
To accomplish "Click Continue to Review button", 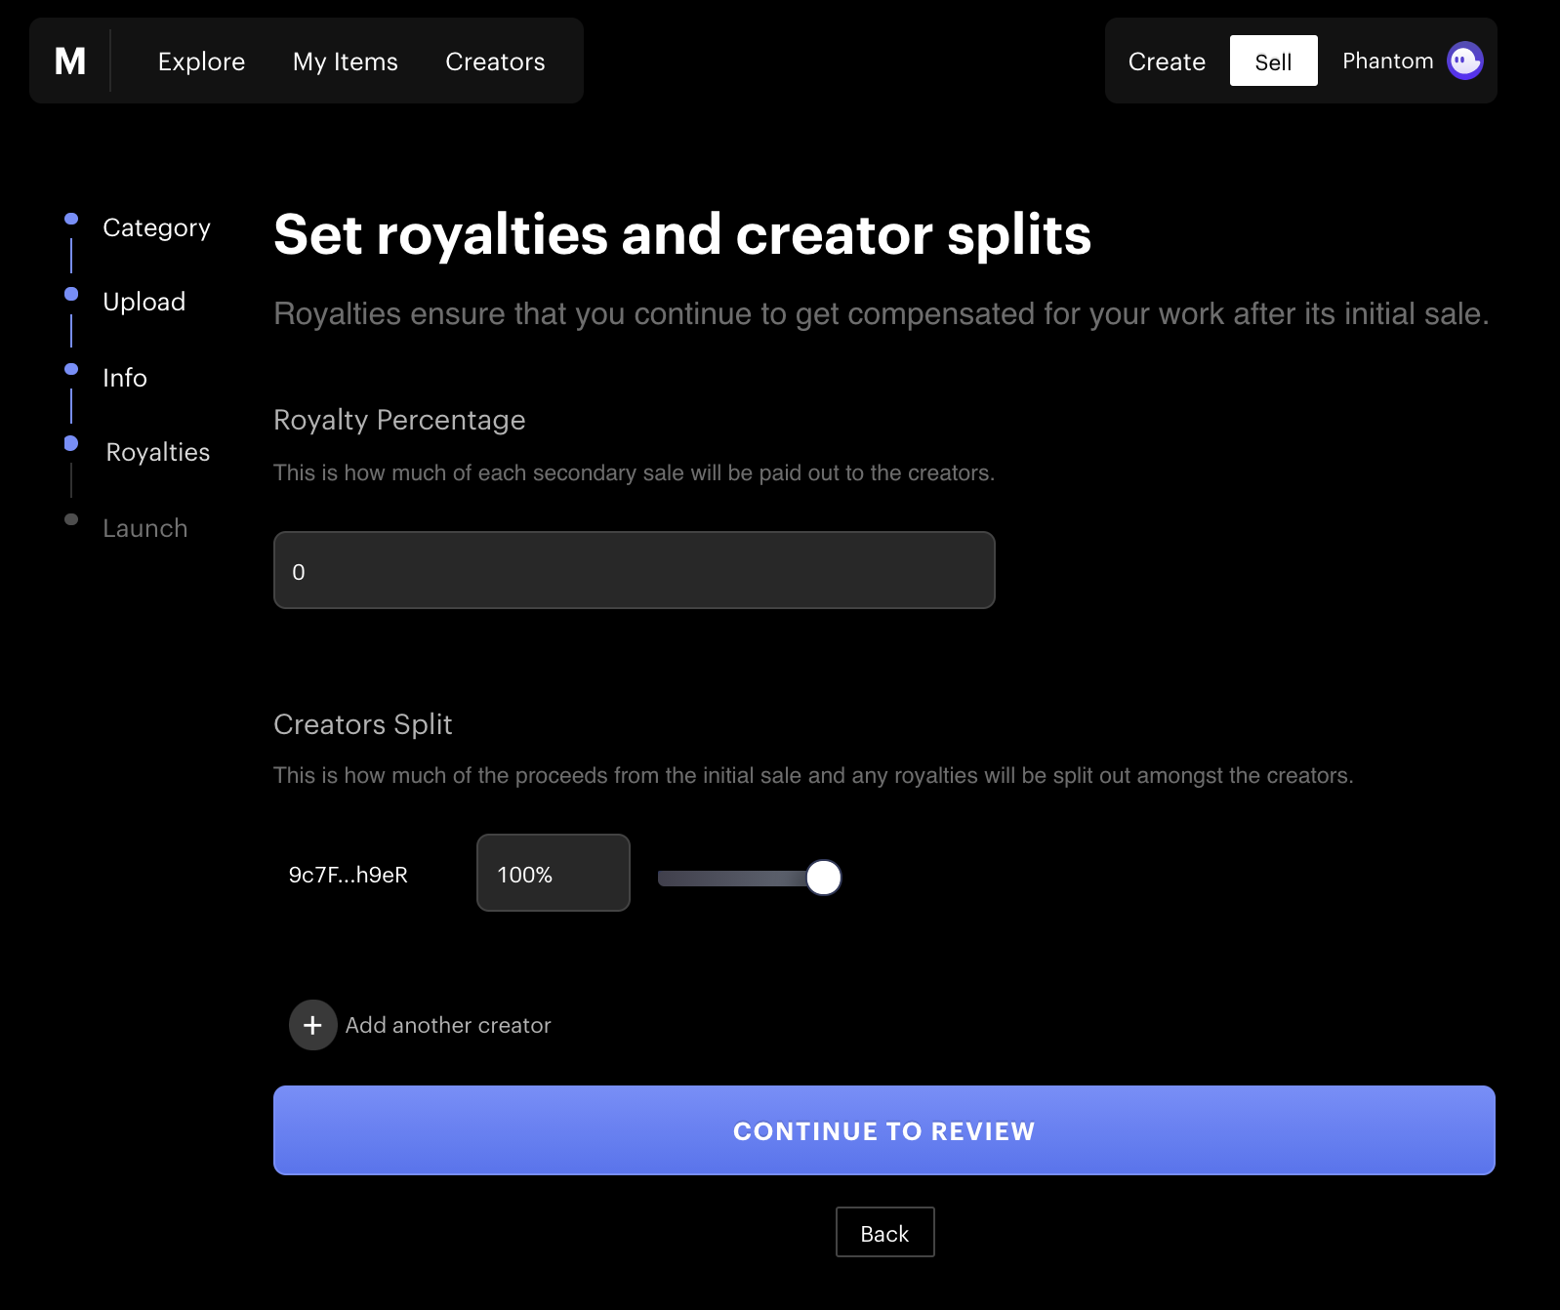I will coord(883,1130).
